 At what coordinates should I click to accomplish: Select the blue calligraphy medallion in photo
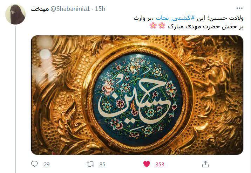tap(137, 98)
